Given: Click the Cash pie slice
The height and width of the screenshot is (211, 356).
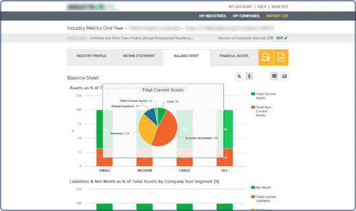Looking at the screenshot, I should coord(161,113).
